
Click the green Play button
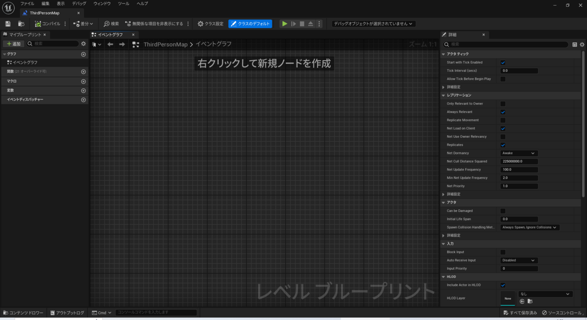285,23
